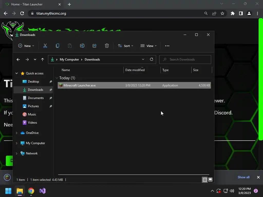The image size is (263, 197).
Task: Collapse the Quick access tree
Action: (17, 73)
